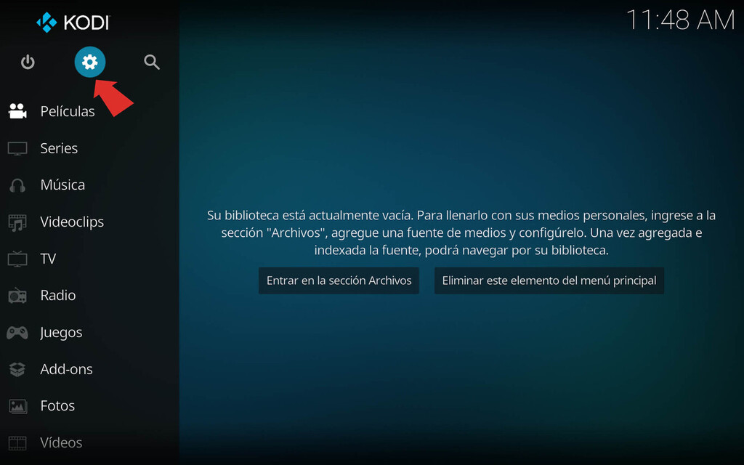This screenshot has width=744, height=465.
Task: Click the power shutdown icon
Action: tap(28, 62)
